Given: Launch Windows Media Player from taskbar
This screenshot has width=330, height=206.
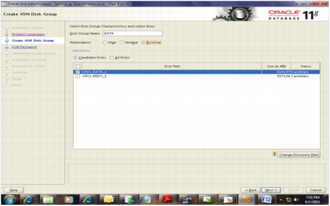Looking at the screenshot, I should (x=69, y=199).
